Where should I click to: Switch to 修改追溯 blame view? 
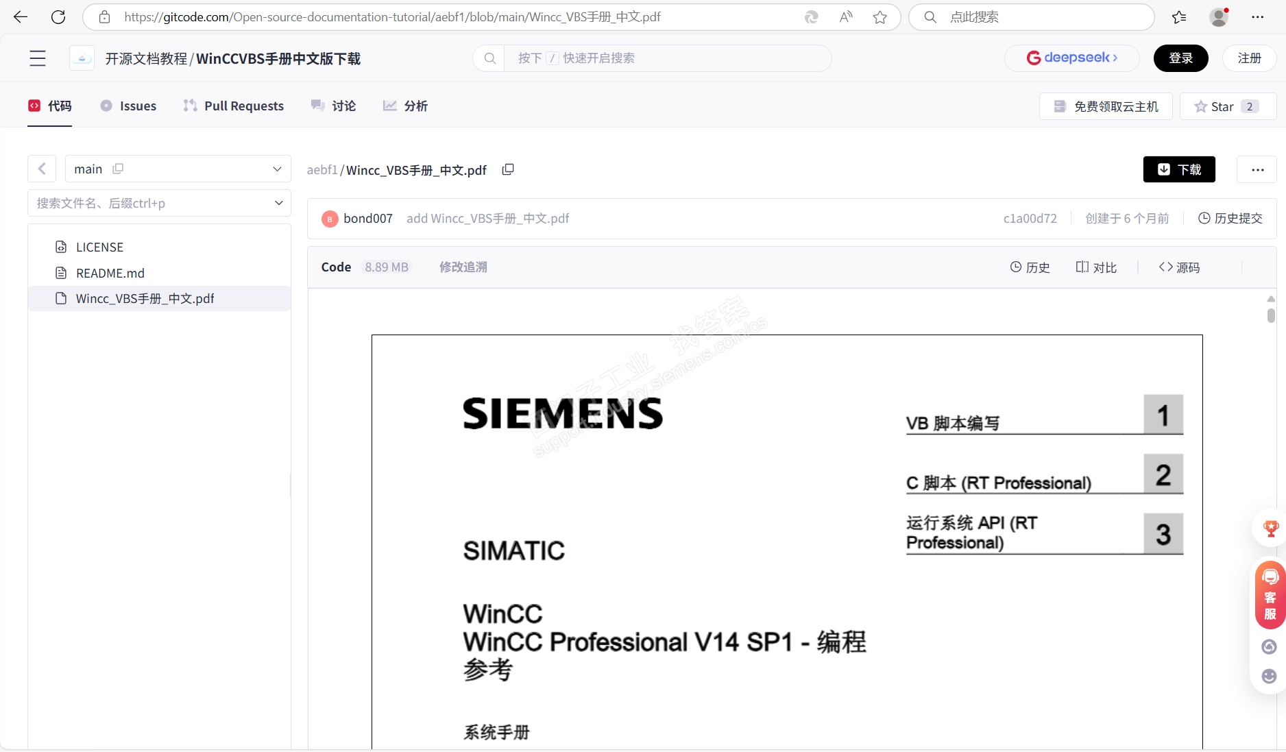pos(463,267)
